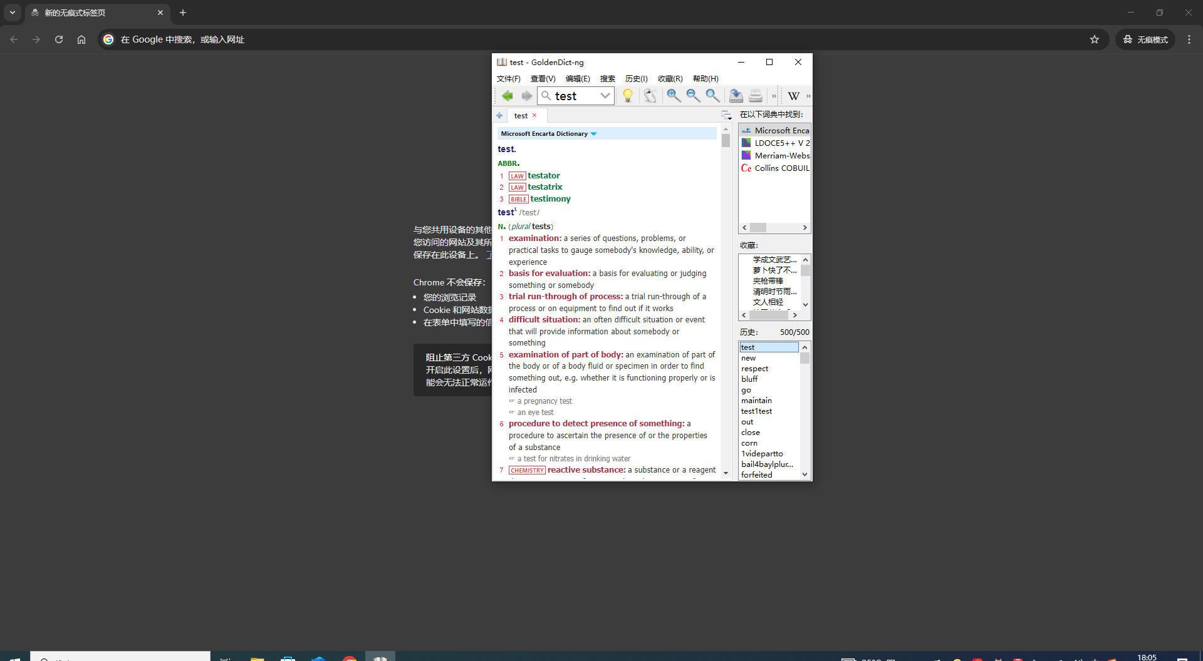This screenshot has height=661, width=1203.
Task: Collapse Microsoft Encarta Dictionary header arrow
Action: [x=593, y=134]
